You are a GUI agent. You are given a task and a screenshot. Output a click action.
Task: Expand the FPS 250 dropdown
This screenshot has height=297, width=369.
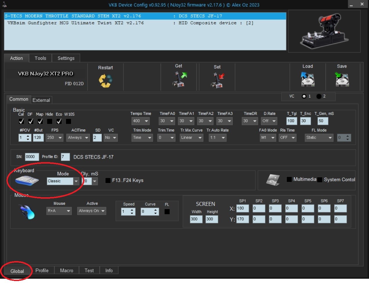tap(55, 137)
